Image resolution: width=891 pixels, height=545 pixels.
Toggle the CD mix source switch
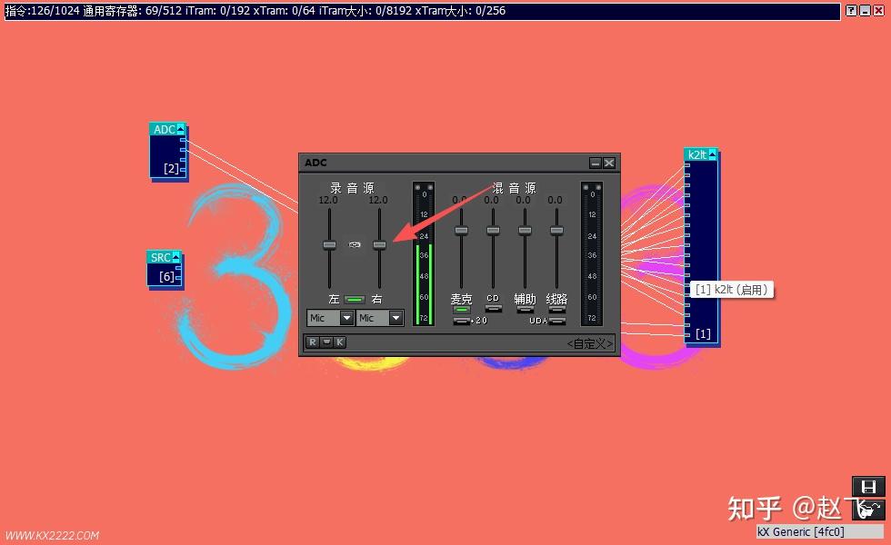pos(493,308)
